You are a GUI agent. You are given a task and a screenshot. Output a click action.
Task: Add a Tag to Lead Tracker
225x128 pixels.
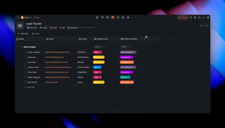(62, 28)
